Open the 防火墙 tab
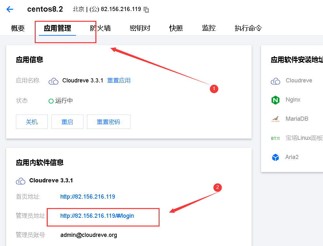The image size is (323, 246). pyautogui.click(x=101, y=28)
